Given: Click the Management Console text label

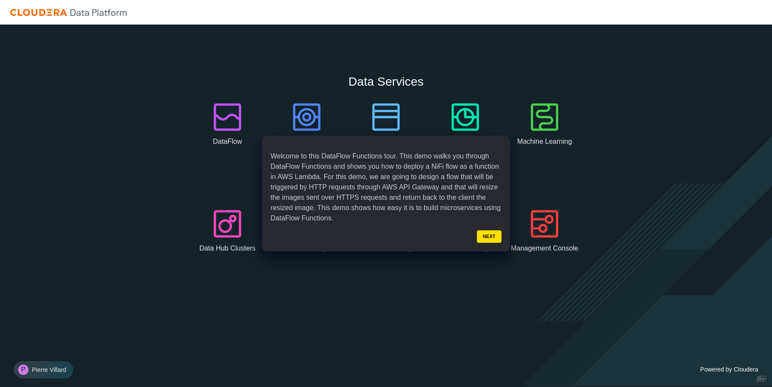Looking at the screenshot, I should click(545, 248).
